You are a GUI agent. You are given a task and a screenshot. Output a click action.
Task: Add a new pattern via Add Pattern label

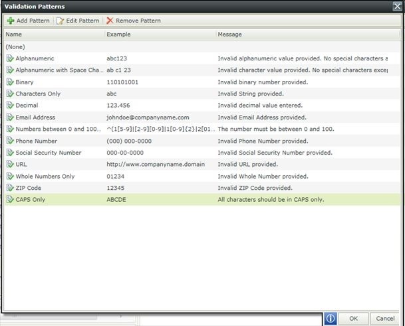point(33,21)
